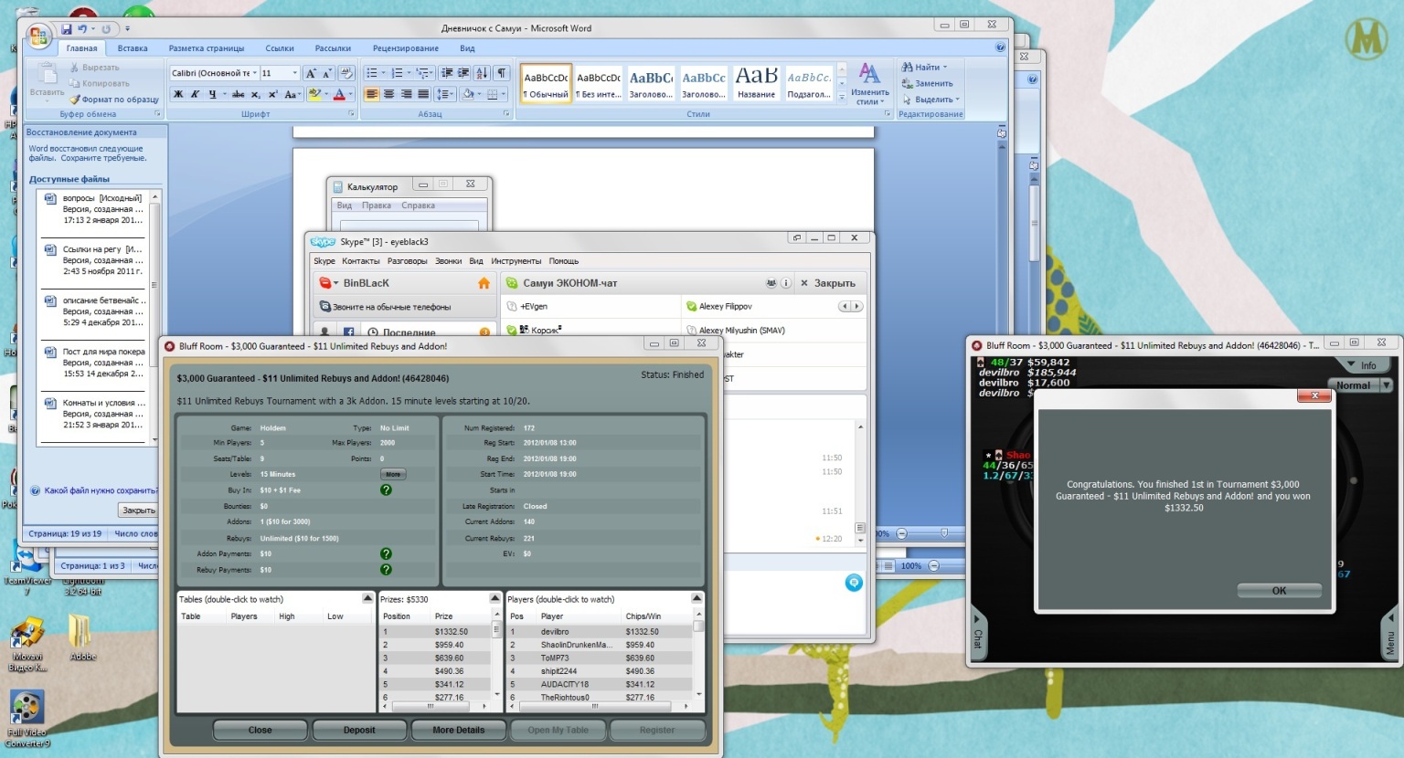Screen dimensions: 1404x758
Task: Open Movavi video desktop shortcut
Action: click(27, 645)
